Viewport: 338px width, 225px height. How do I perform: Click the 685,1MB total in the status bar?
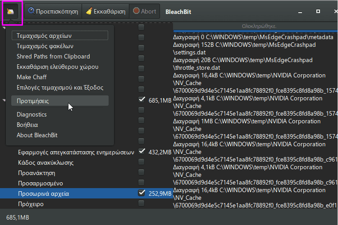coord(18,217)
